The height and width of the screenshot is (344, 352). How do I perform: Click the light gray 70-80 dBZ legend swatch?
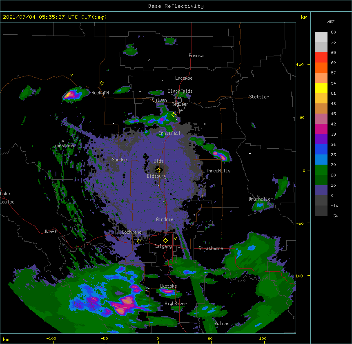click(321, 37)
